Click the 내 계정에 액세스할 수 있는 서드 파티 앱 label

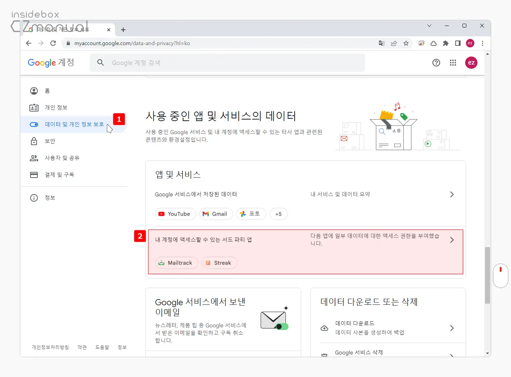click(203, 240)
